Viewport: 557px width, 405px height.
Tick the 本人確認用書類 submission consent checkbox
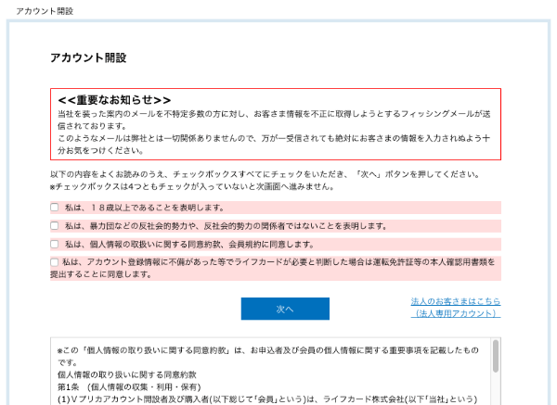[55, 262]
